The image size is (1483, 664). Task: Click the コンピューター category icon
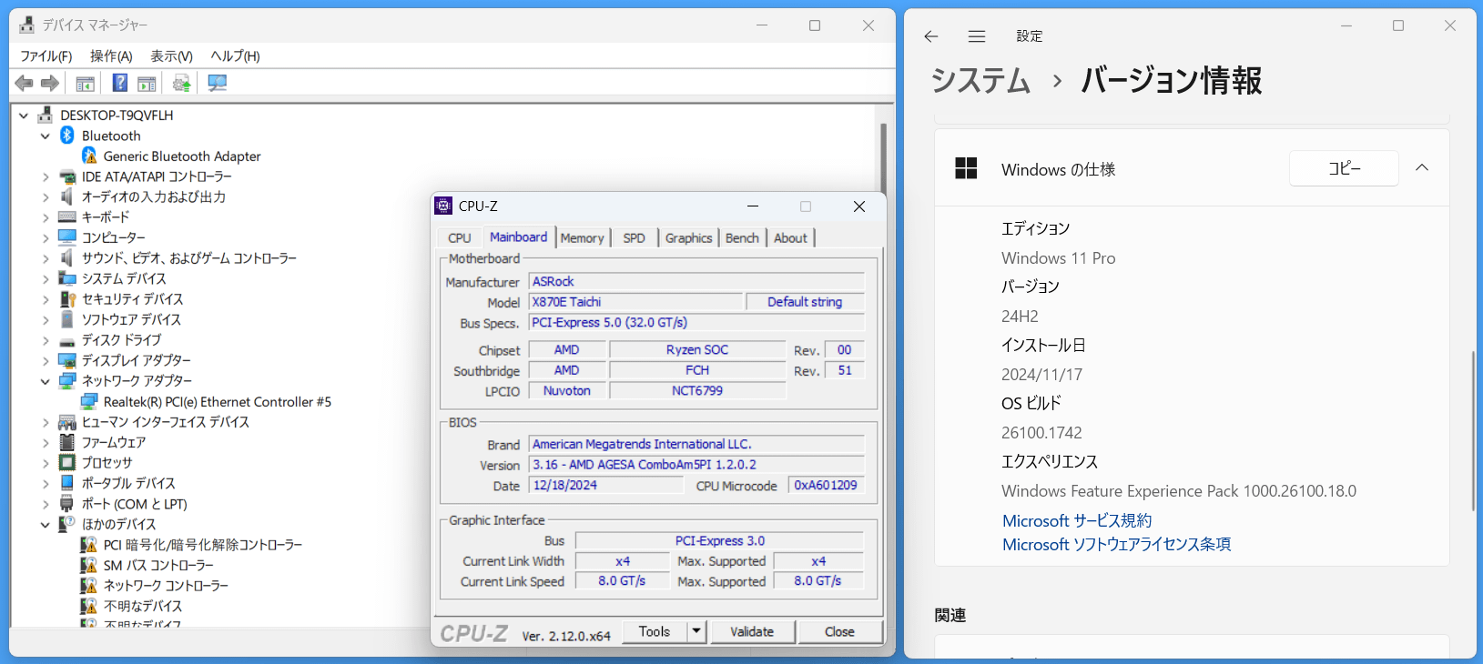click(x=67, y=237)
